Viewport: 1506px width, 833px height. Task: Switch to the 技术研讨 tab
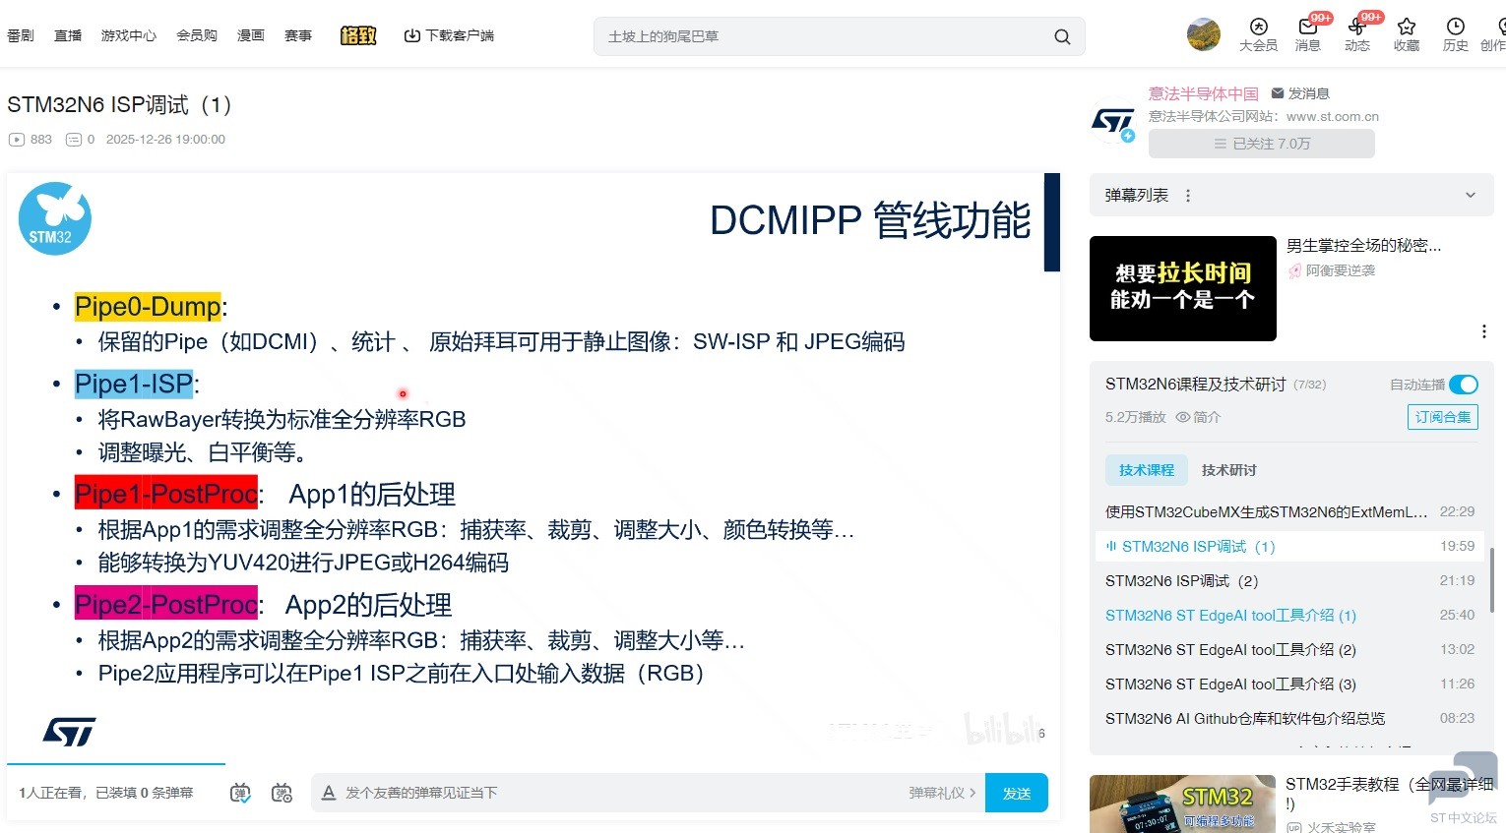click(1228, 470)
